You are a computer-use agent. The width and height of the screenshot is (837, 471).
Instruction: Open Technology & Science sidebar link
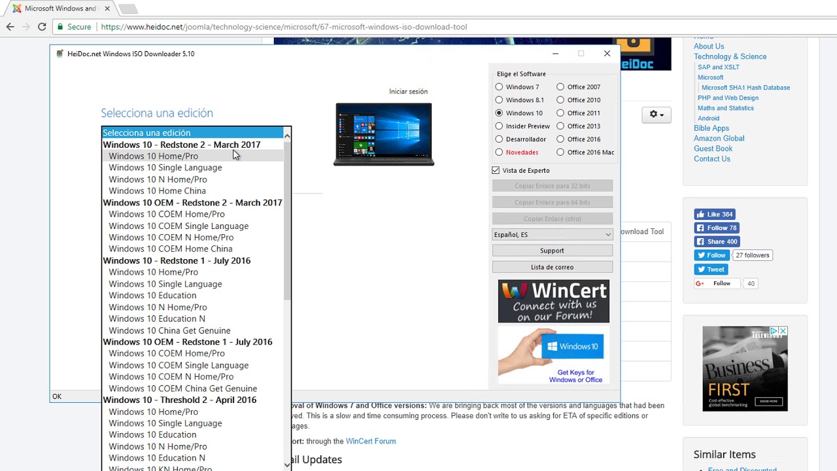tap(730, 56)
